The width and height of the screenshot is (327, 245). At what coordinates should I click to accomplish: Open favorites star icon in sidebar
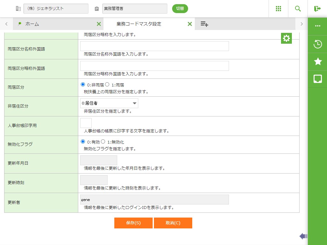[x=318, y=62]
